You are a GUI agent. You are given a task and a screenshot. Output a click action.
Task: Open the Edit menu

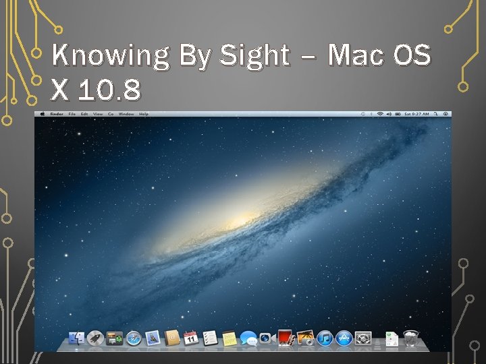84,114
